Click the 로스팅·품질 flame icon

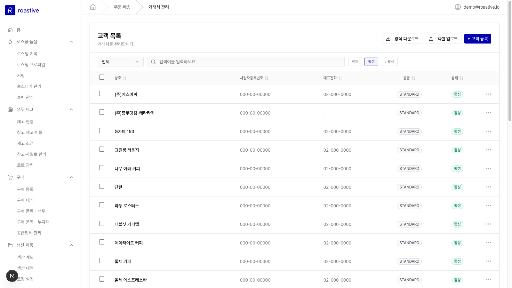tap(10, 42)
